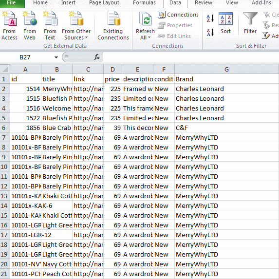Click the From Access import icon

click(9, 19)
